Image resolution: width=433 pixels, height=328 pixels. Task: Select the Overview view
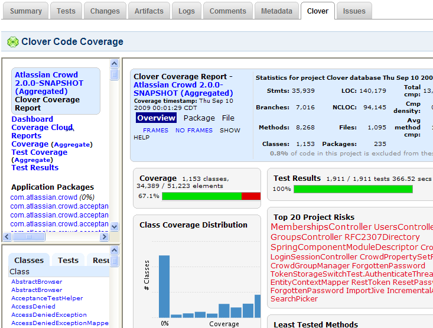click(x=156, y=118)
